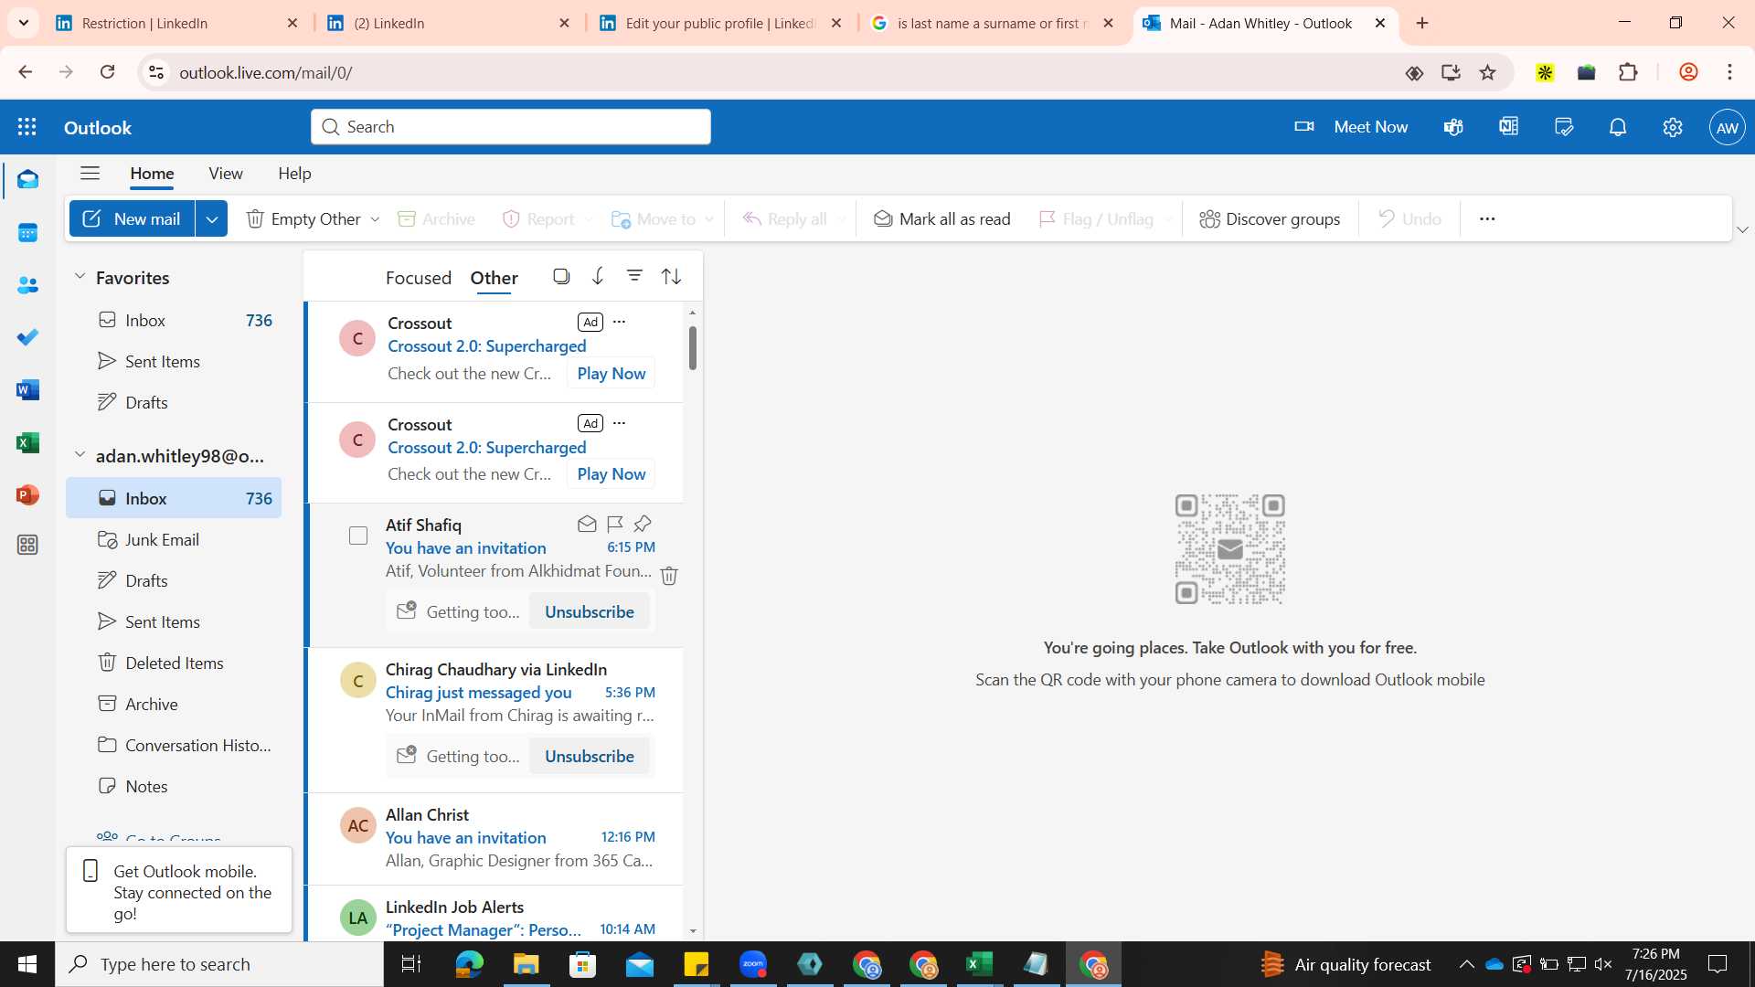Open Outlook settings gear
1755x987 pixels.
[1673, 127]
